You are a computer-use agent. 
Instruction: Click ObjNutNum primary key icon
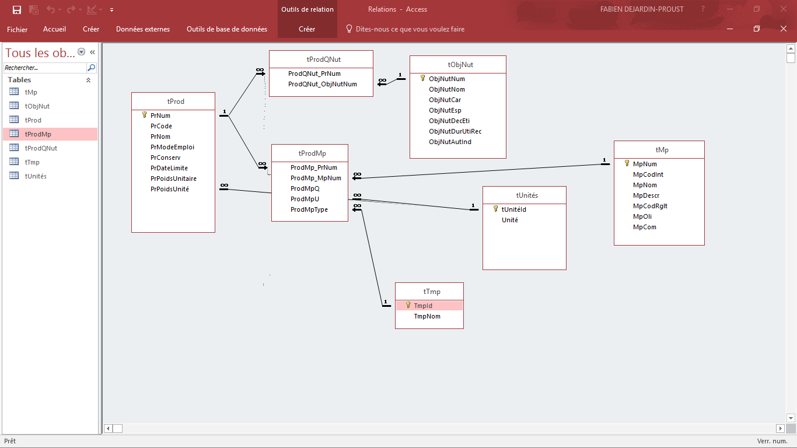423,78
